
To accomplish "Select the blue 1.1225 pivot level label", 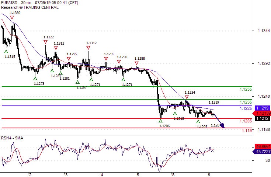I will pos(246,108).
